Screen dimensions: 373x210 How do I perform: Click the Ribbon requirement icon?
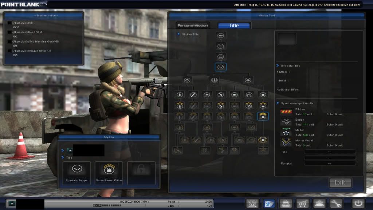(286, 112)
